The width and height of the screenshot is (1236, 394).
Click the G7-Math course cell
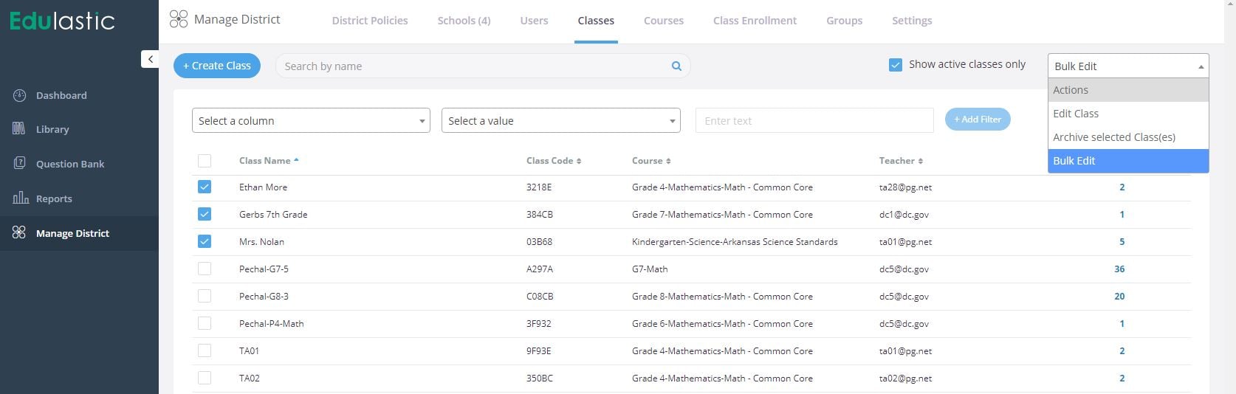(x=650, y=269)
